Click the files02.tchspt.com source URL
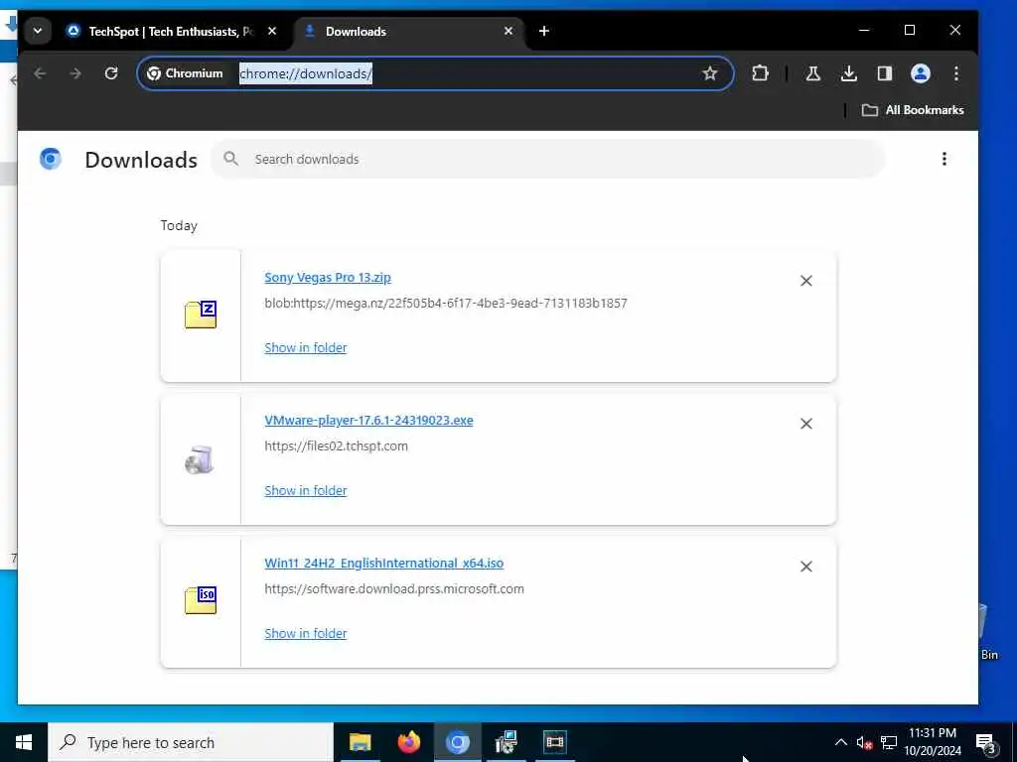Screen dimensions: 1017x762 click(x=336, y=446)
